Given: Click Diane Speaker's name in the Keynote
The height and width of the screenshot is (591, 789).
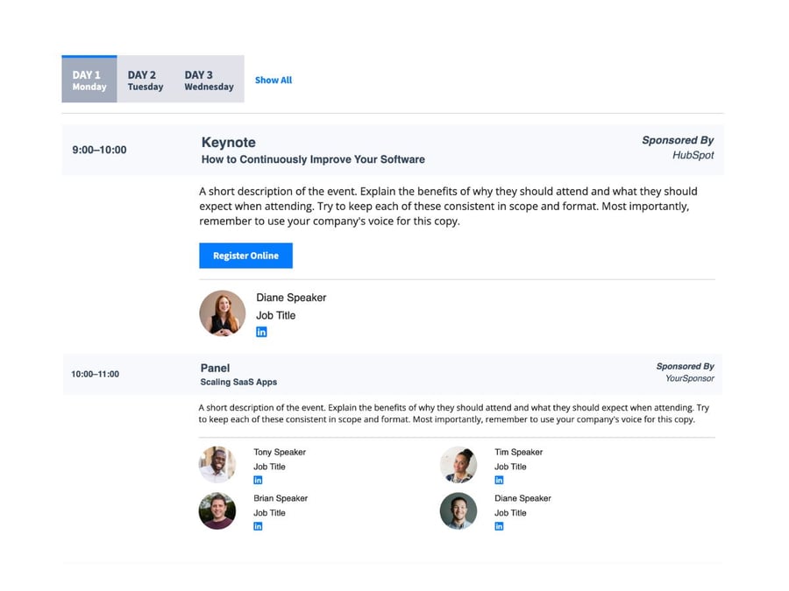Looking at the screenshot, I should 291,298.
